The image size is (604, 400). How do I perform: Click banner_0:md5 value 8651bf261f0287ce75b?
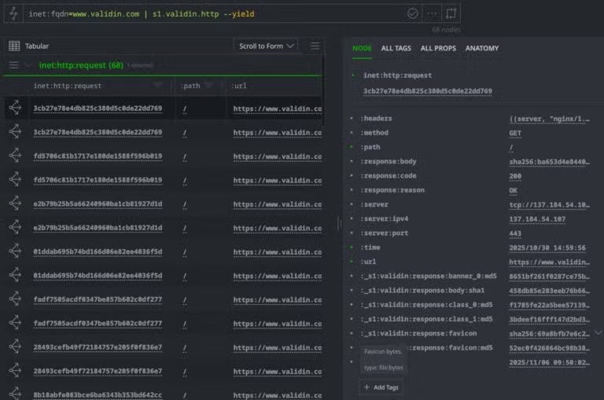[x=549, y=277]
